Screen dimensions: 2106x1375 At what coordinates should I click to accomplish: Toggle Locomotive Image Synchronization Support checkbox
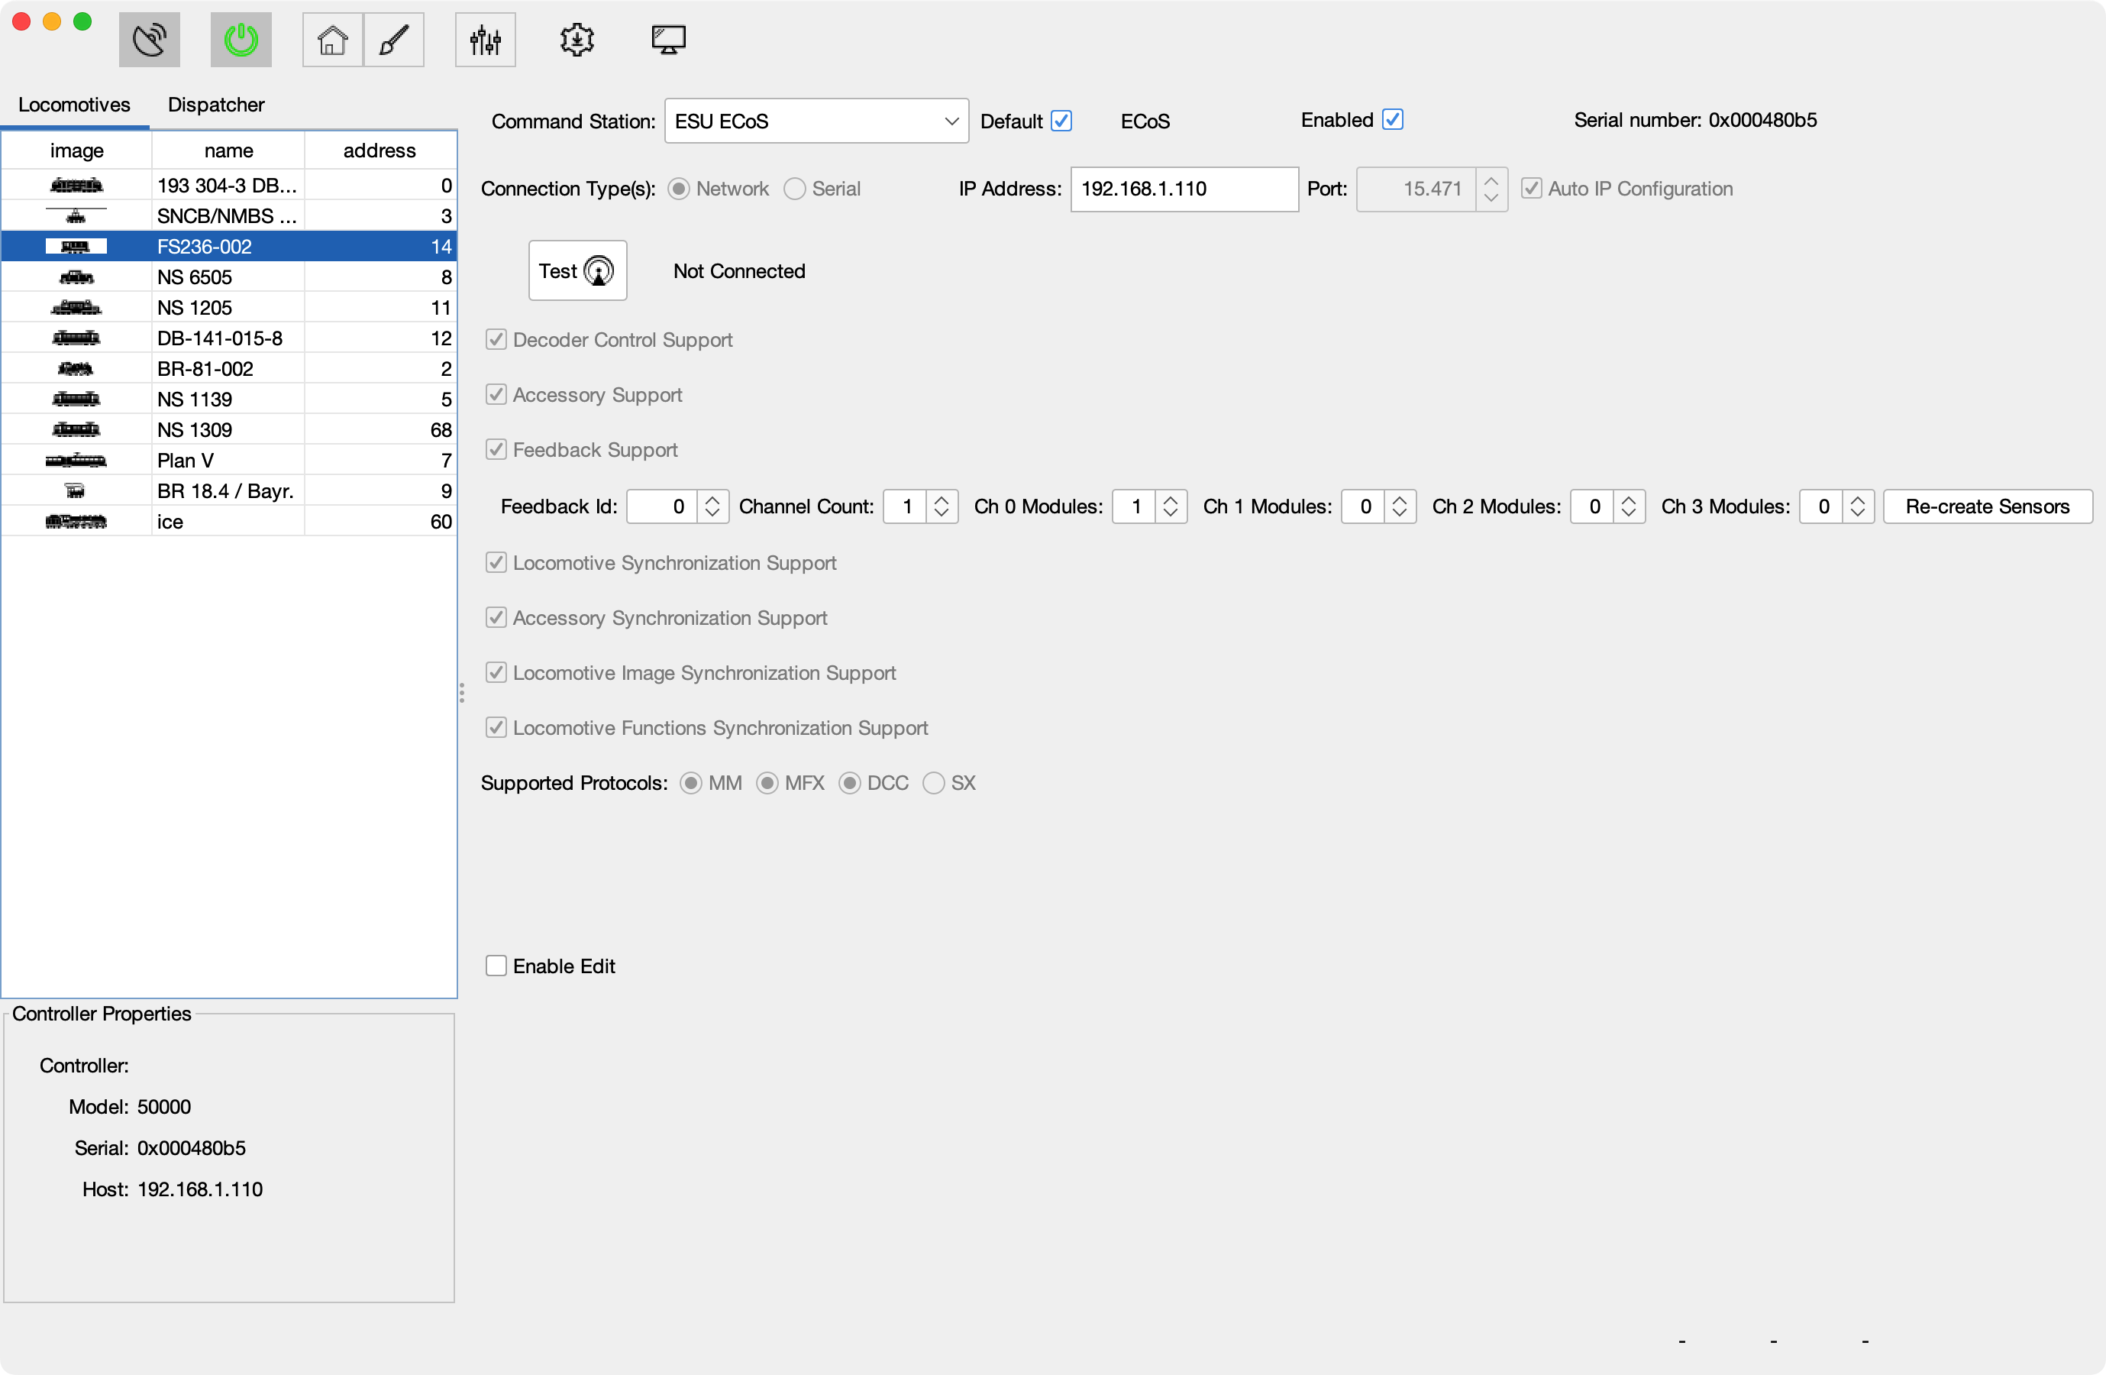point(496,673)
